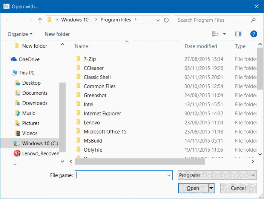Go up one folder level with the up arrow
The height and width of the screenshot is (199, 264).
40,20
